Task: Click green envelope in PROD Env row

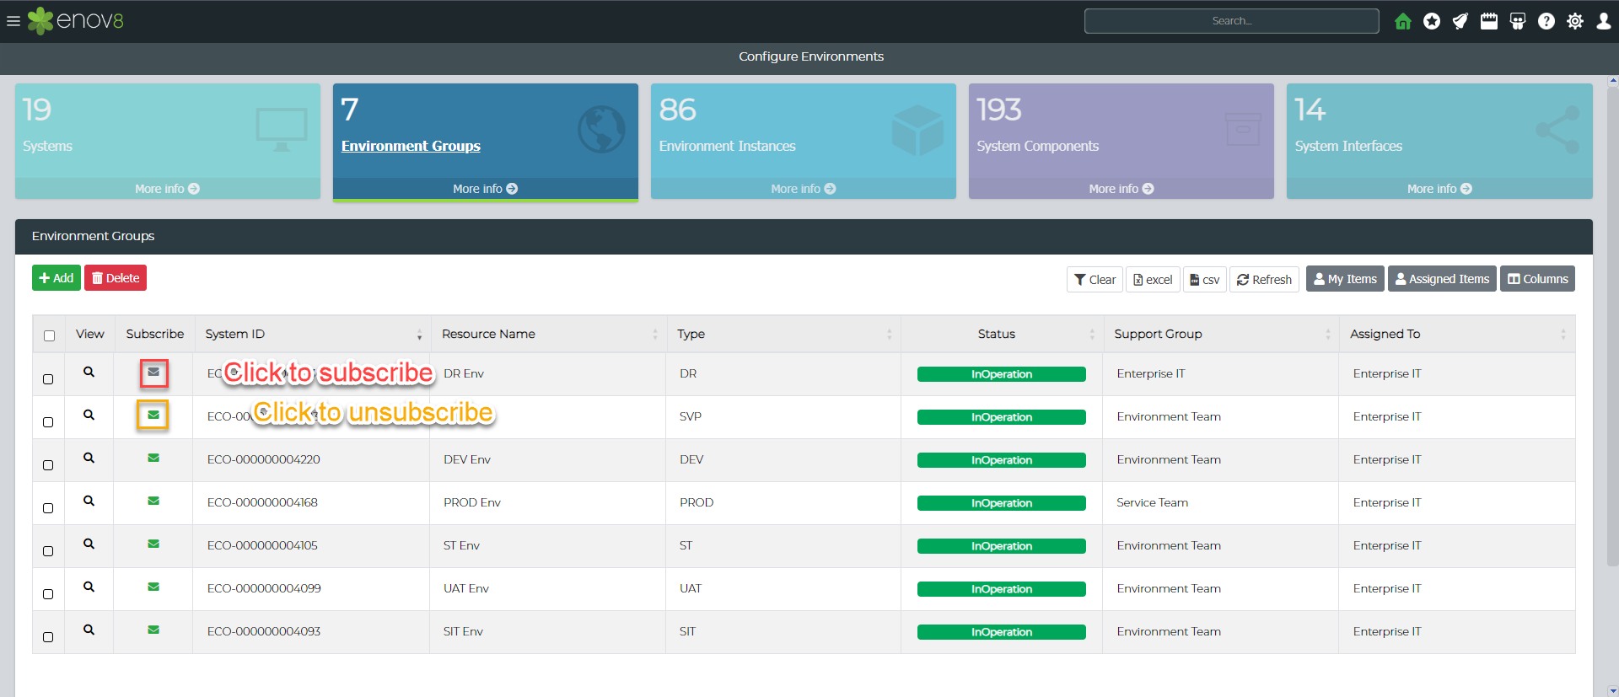Action: tap(153, 501)
